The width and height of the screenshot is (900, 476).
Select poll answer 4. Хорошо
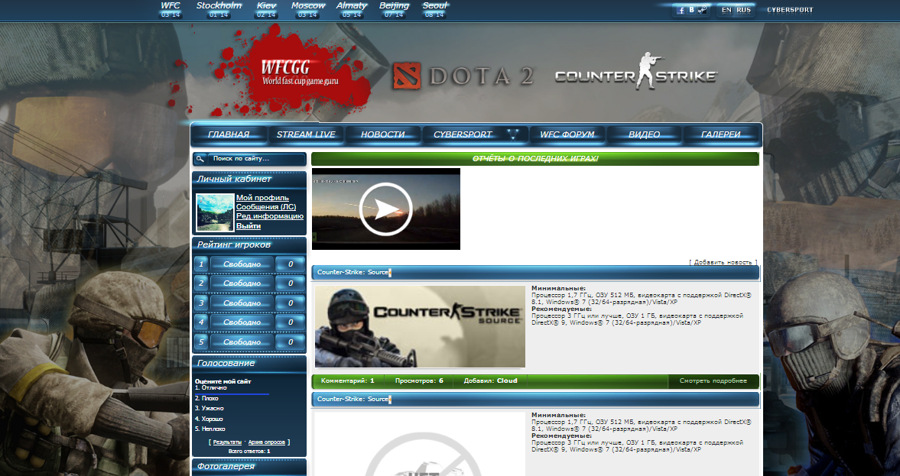click(209, 419)
